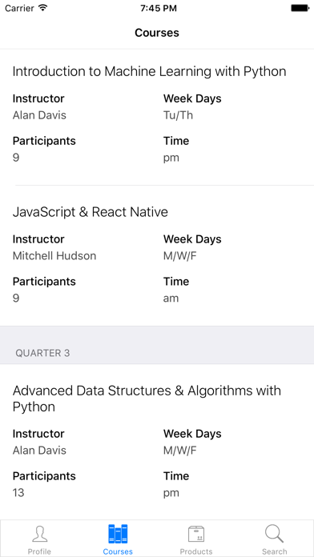Tap the Search magnifier icon
The width and height of the screenshot is (314, 557).
tap(274, 534)
